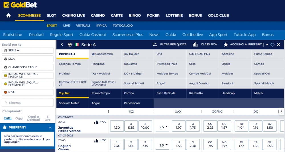Switch to the Virtuali sub-tab
This screenshot has width=285, height=152.
(83, 26)
